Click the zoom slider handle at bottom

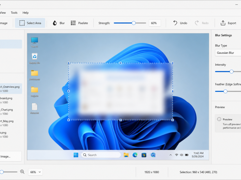(x=2, y=172)
